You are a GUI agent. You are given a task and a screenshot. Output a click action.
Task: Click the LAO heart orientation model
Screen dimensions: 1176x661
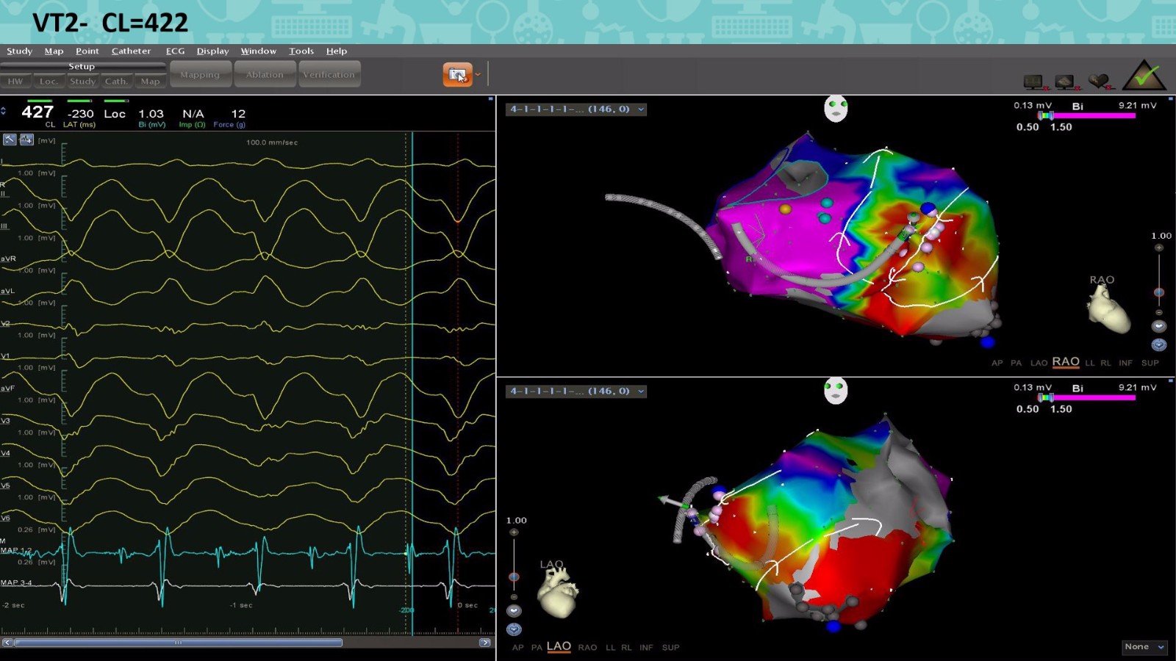558,593
